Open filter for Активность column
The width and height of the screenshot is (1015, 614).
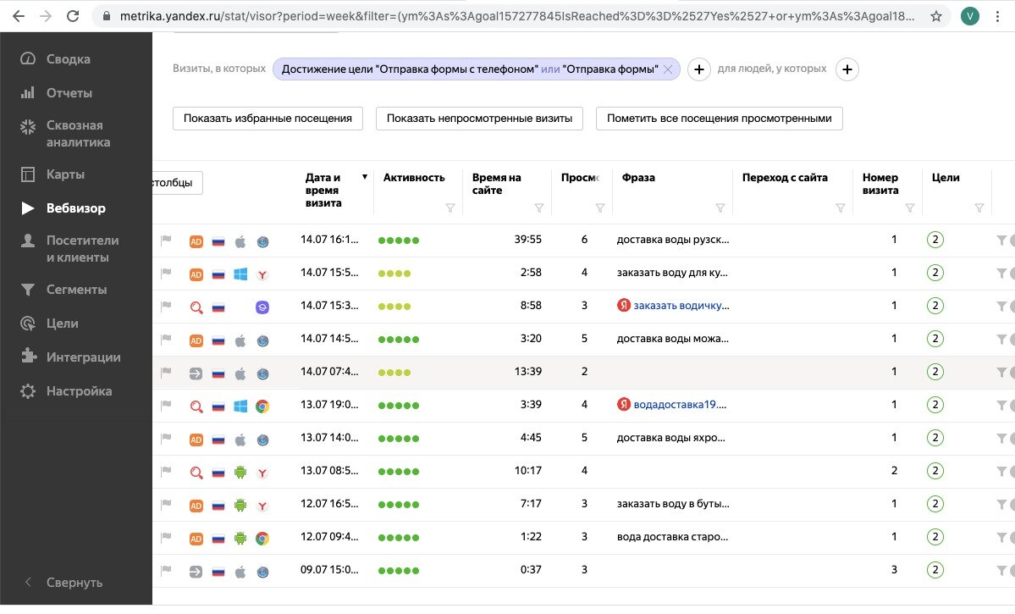(x=450, y=208)
